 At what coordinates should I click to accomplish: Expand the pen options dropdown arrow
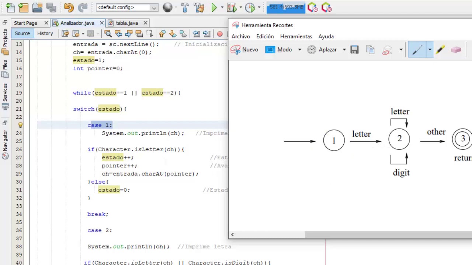click(x=430, y=50)
